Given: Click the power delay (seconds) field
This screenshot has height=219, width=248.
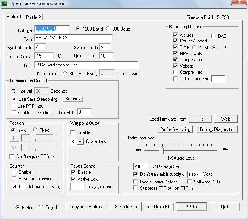Looking at the screenshot, I should coord(77,186).
